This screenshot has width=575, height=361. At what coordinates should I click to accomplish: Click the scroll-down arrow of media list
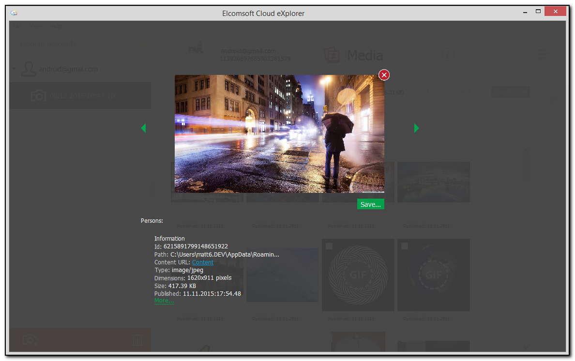pyautogui.click(x=526, y=347)
